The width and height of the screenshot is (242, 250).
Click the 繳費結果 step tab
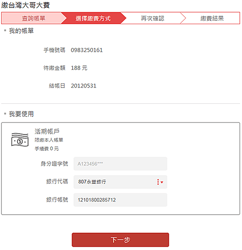pyautogui.click(x=212, y=18)
